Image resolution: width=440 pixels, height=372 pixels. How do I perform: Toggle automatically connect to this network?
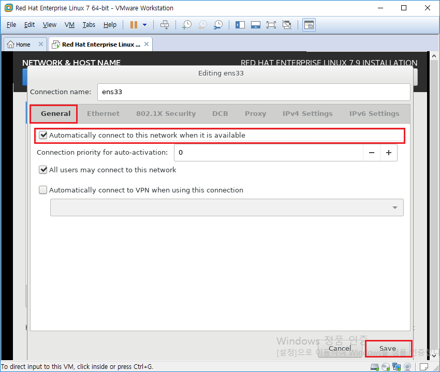43,135
